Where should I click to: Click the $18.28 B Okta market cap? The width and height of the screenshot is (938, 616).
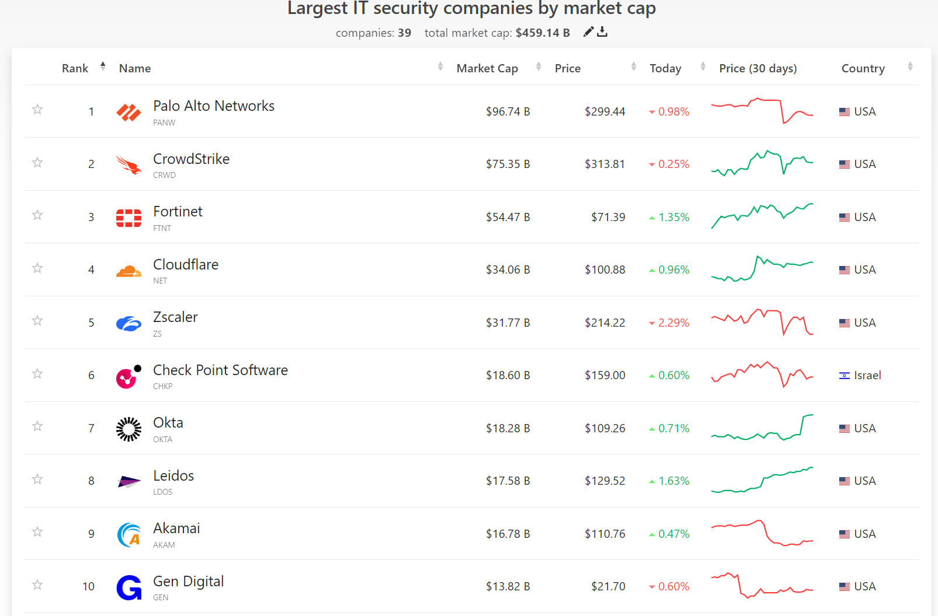508,428
